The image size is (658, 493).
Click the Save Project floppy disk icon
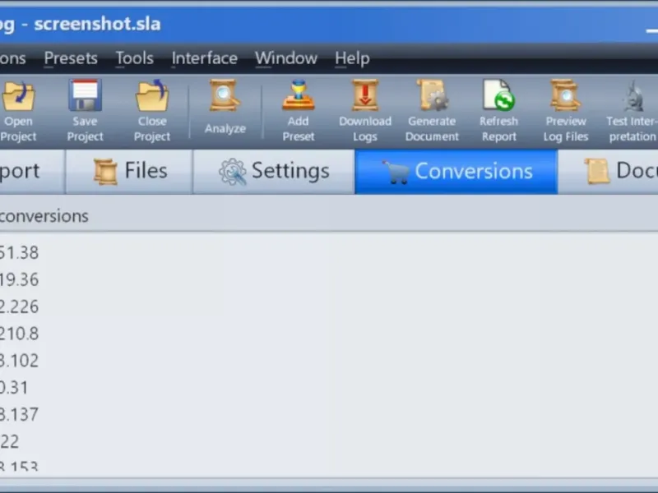85,95
